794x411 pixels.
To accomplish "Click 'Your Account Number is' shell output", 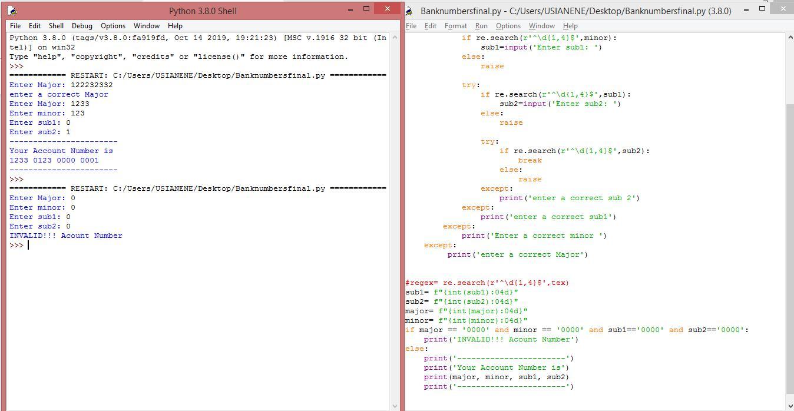I will (61, 151).
